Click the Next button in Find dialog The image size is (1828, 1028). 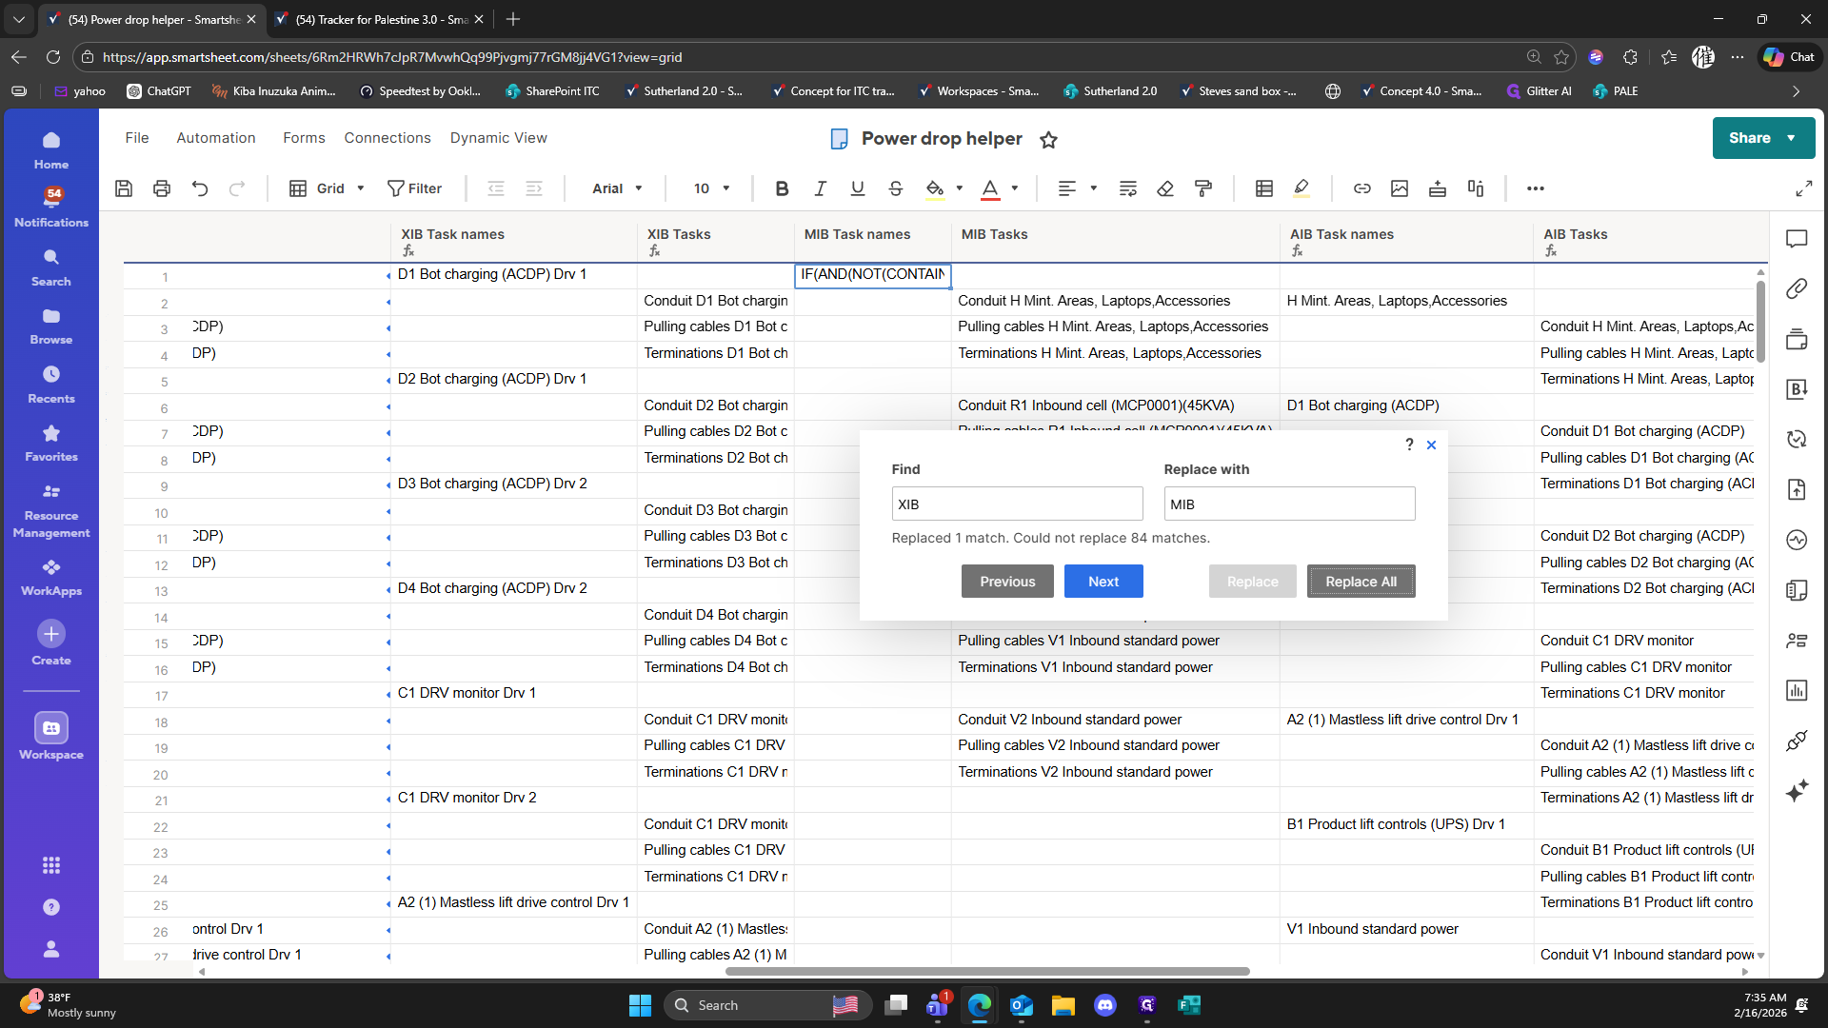click(x=1103, y=582)
